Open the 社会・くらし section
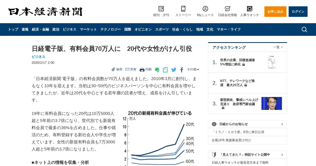This screenshot has height=166, width=316. tap(182, 30)
